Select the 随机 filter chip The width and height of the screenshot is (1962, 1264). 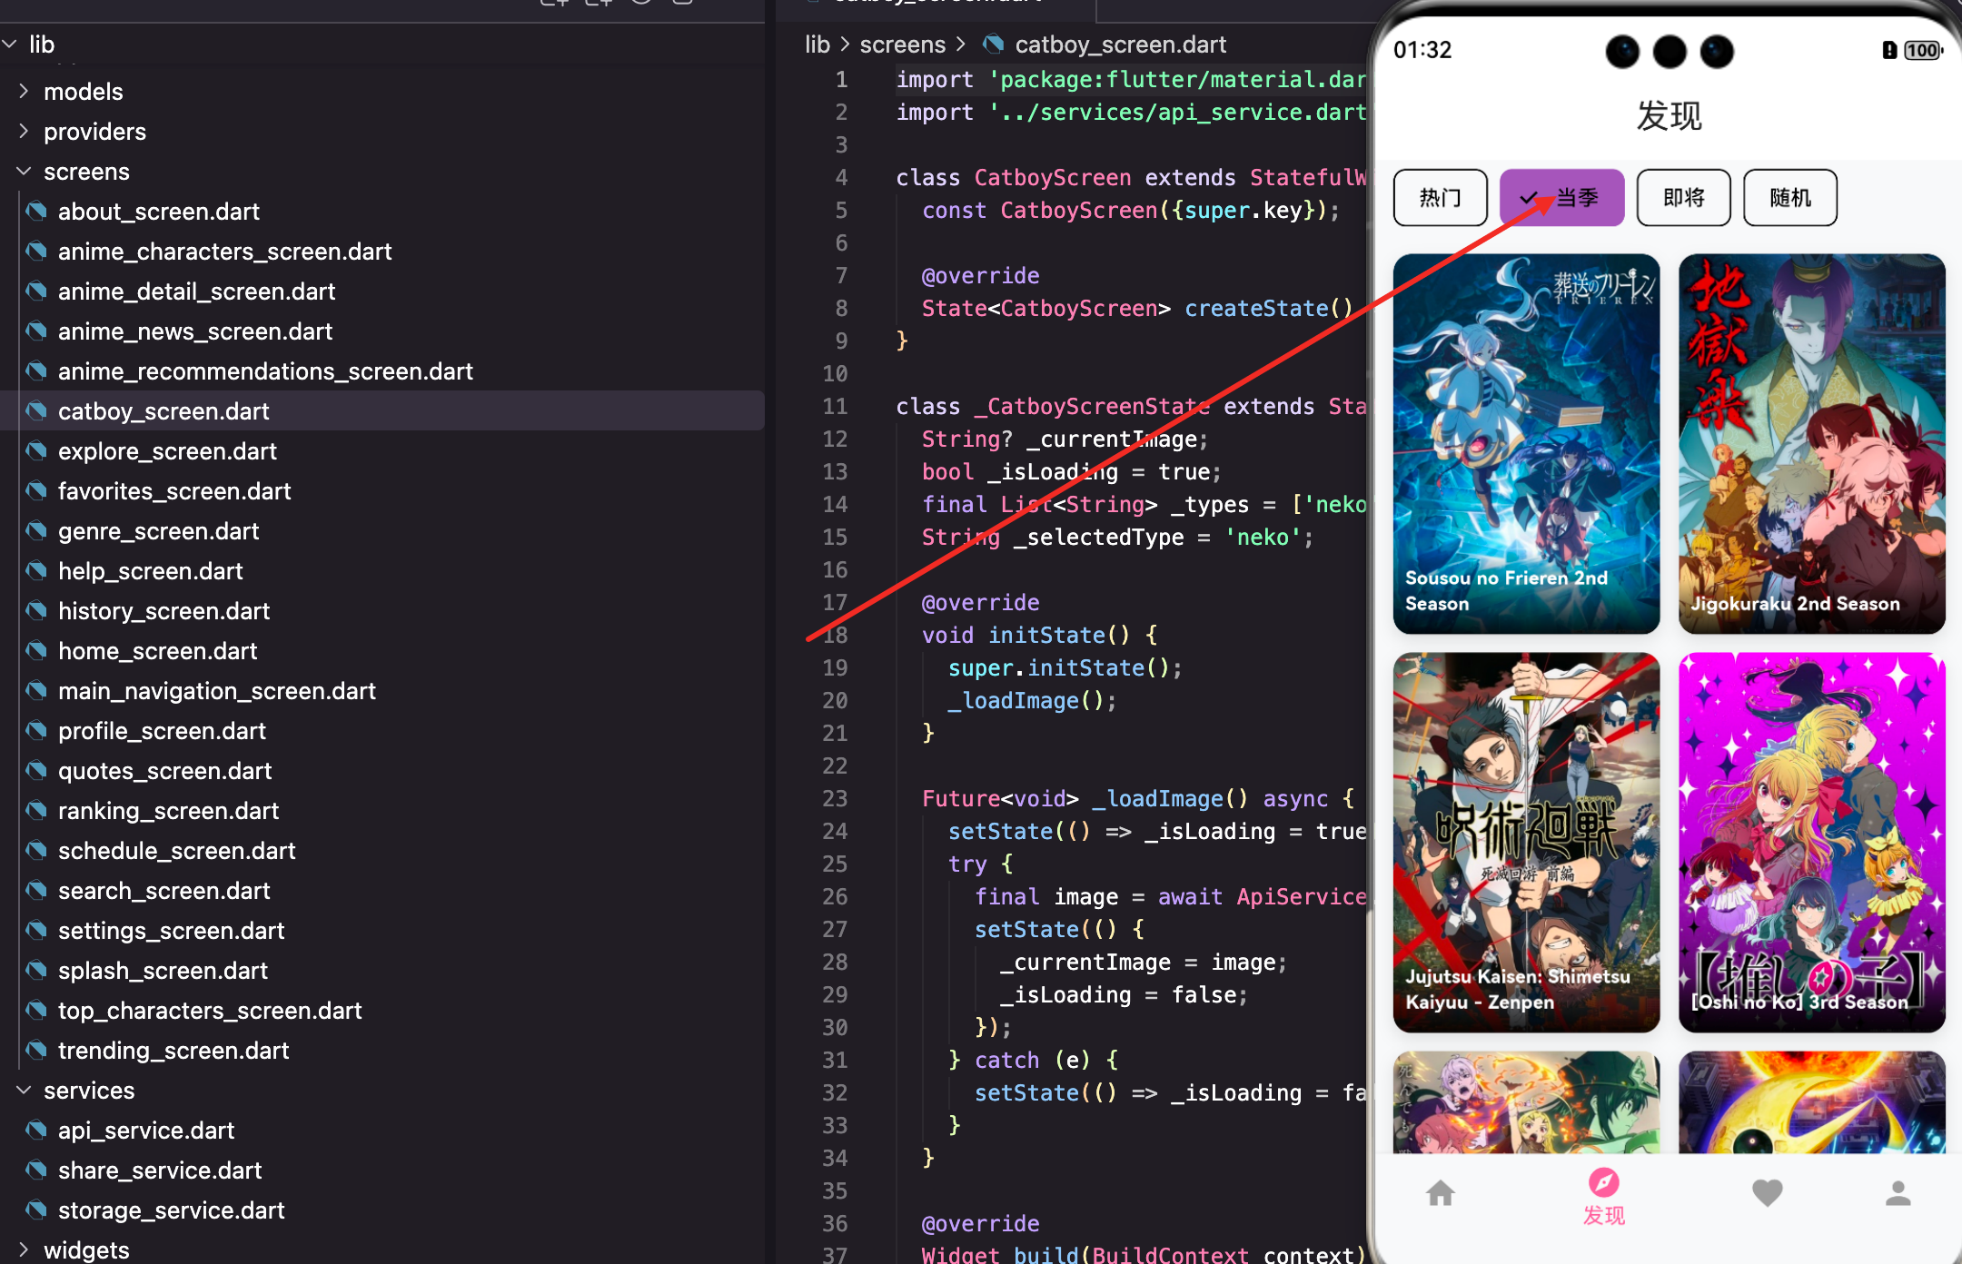click(x=1790, y=198)
